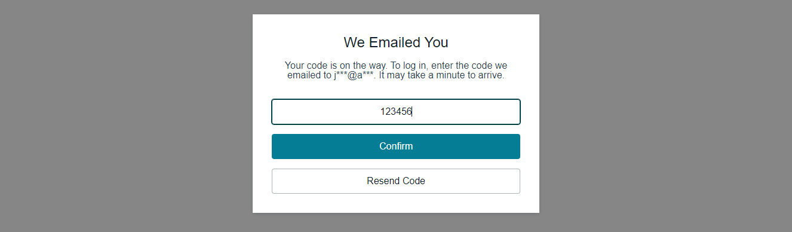This screenshot has width=792, height=232.
Task: Click the "Resend Code" label text
Action: (x=396, y=181)
